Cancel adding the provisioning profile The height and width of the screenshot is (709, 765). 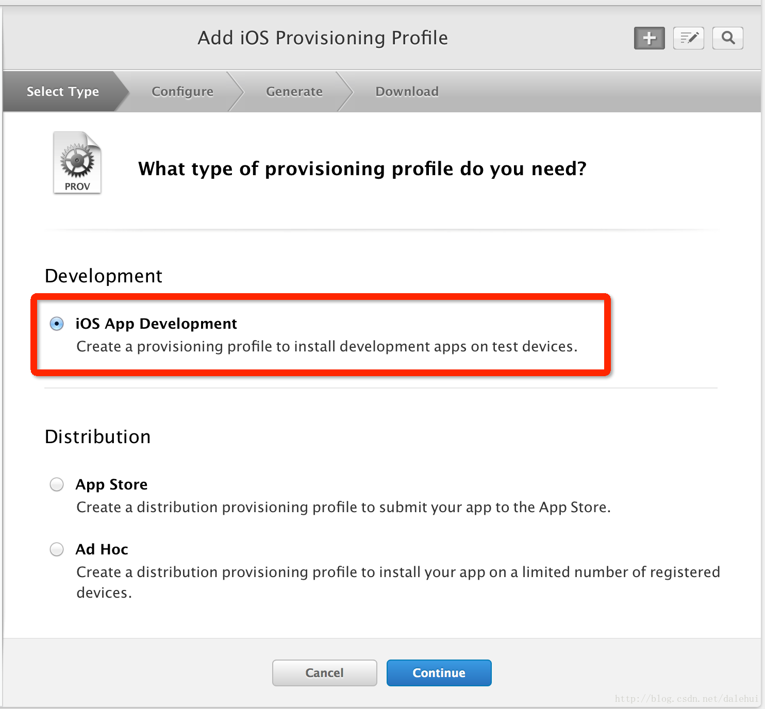[x=325, y=673]
